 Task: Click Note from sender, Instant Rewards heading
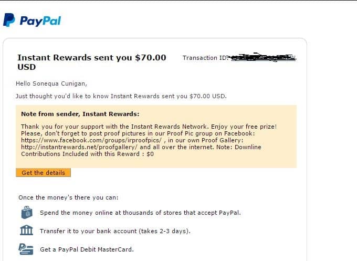pyautogui.click(x=80, y=114)
